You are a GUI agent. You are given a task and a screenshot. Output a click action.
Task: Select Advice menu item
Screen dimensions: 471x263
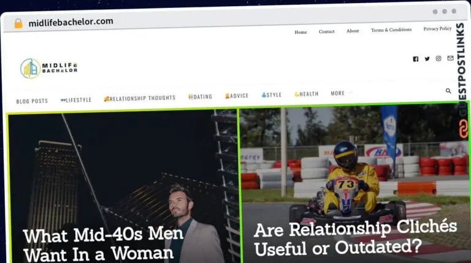point(237,96)
